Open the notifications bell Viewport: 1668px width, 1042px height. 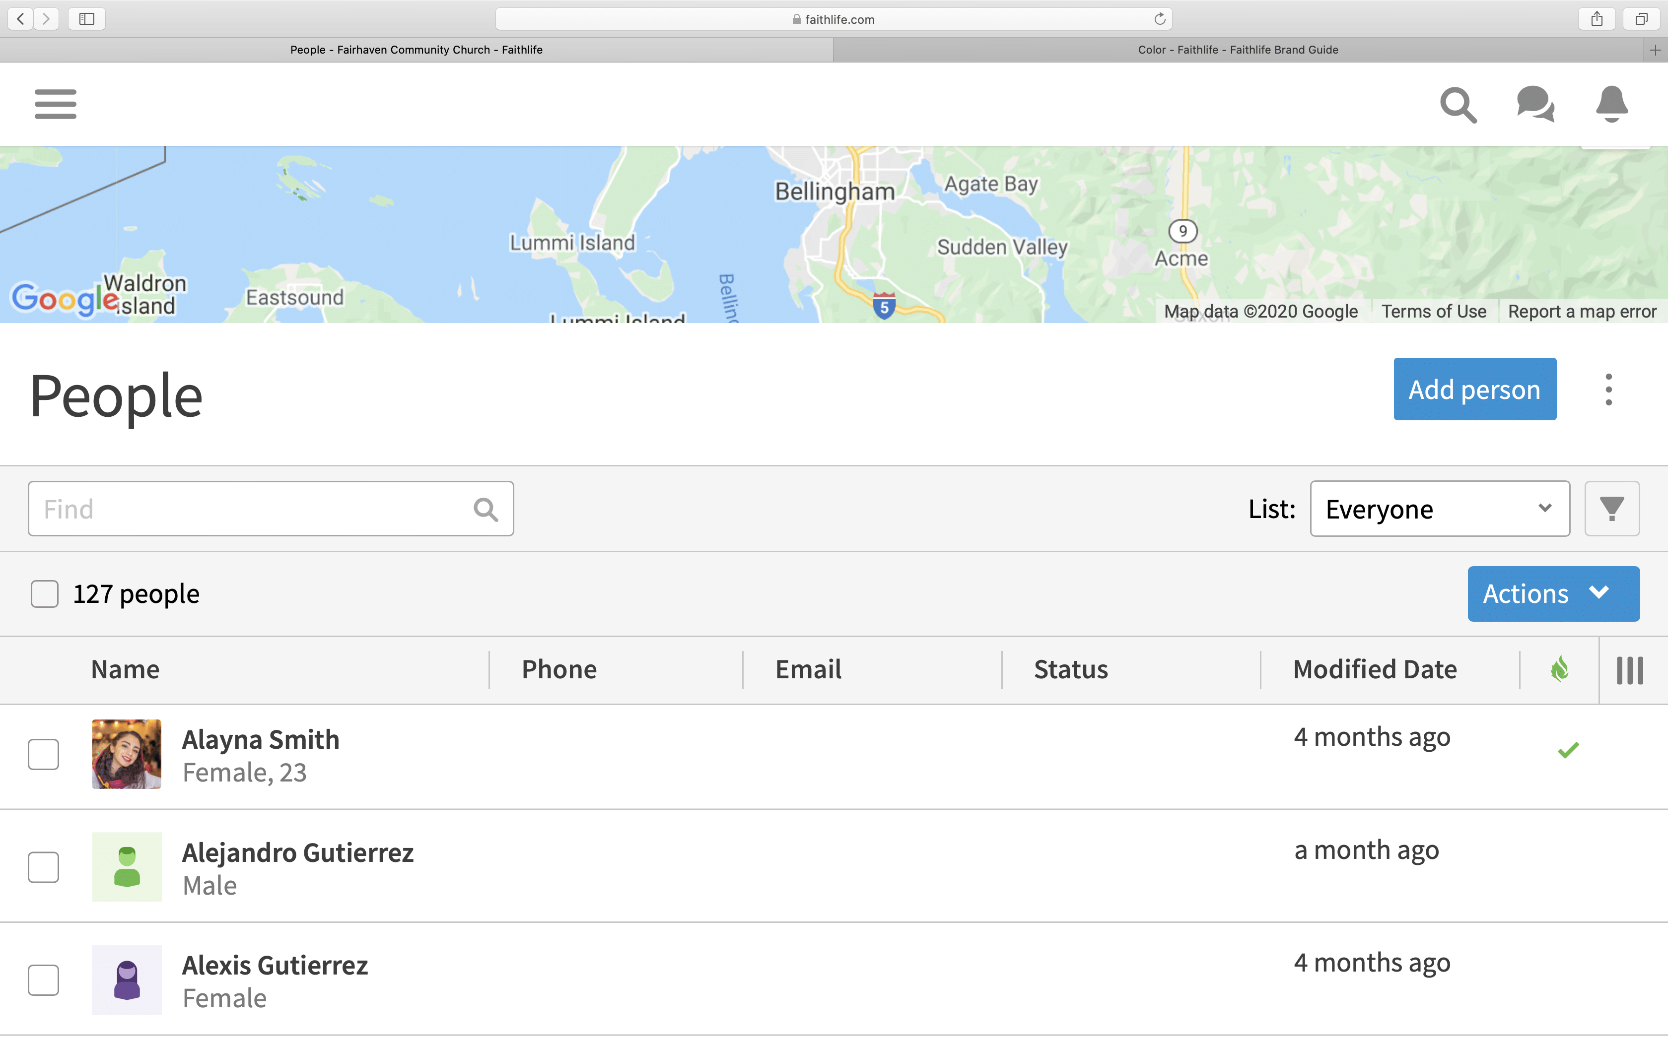pos(1611,104)
